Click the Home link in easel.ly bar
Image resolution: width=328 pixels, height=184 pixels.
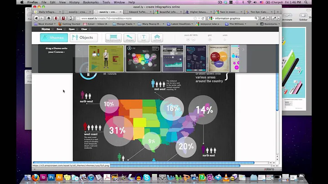coord(46,29)
